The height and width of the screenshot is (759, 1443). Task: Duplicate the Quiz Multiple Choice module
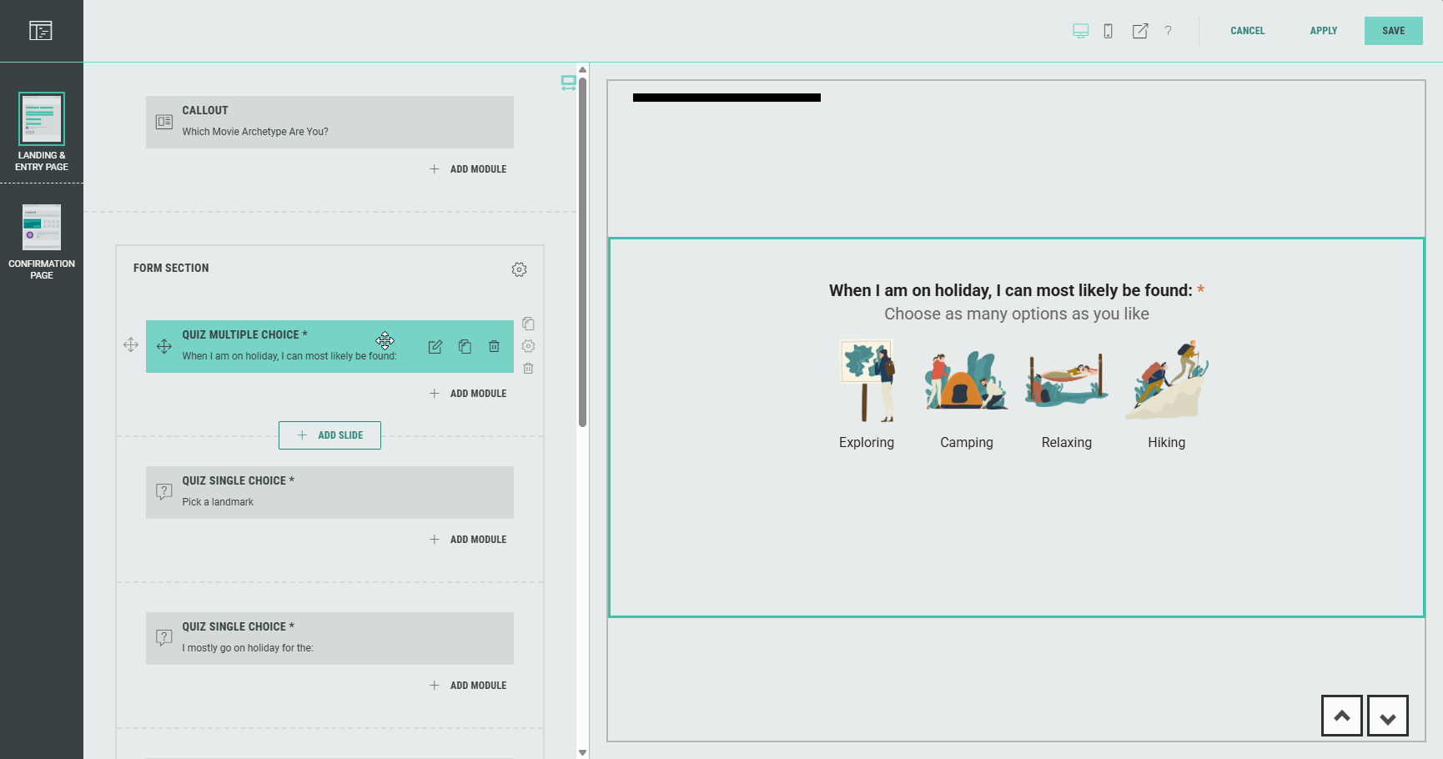click(x=465, y=347)
